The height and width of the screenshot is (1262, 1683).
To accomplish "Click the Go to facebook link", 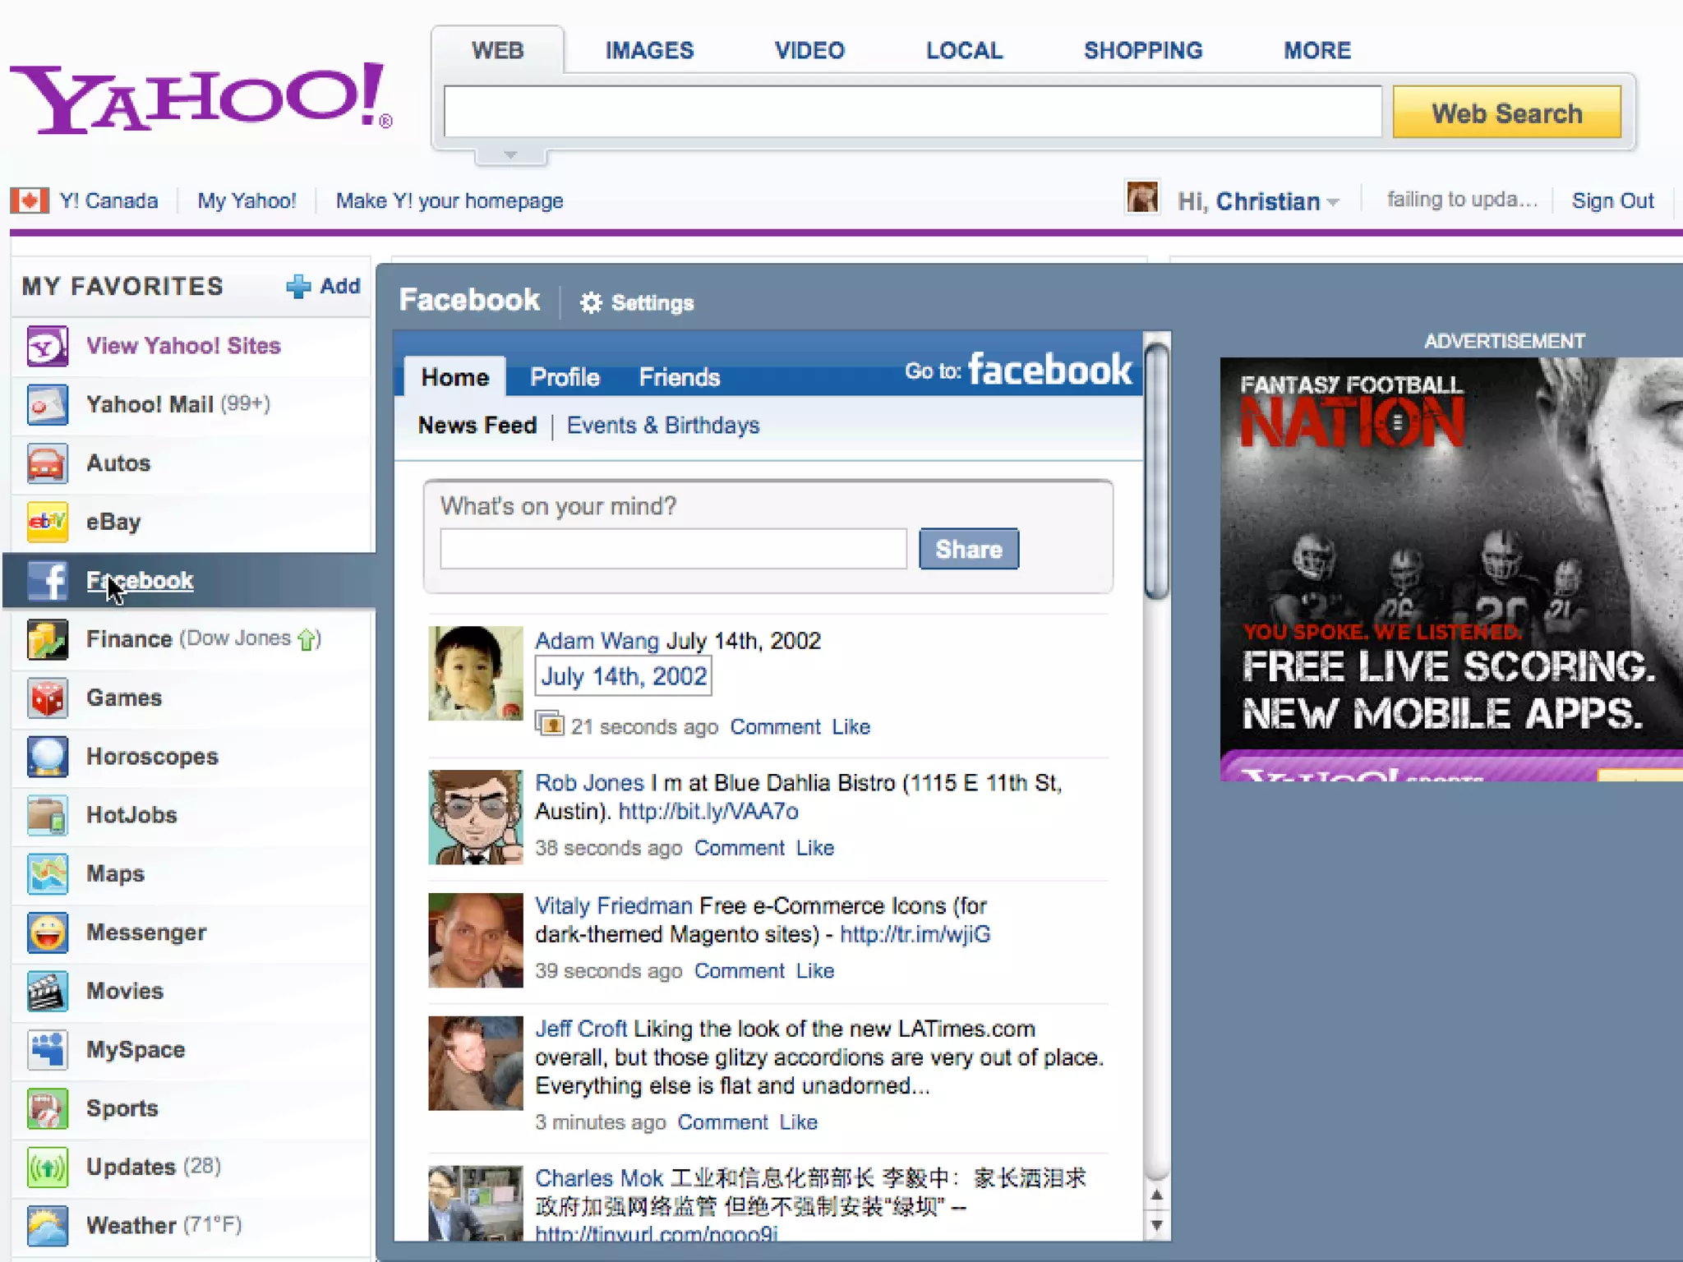I will 1018,370.
